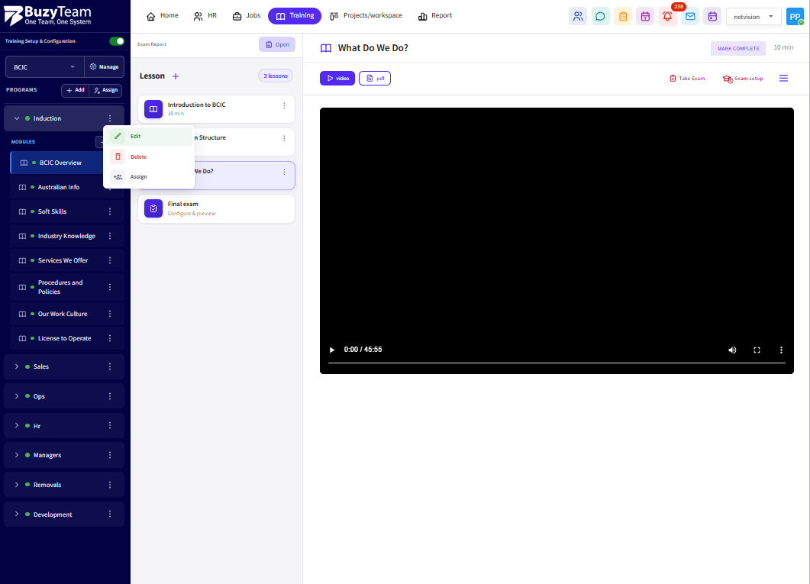Click the Manage button
The height and width of the screenshot is (584, 810).
pos(104,67)
